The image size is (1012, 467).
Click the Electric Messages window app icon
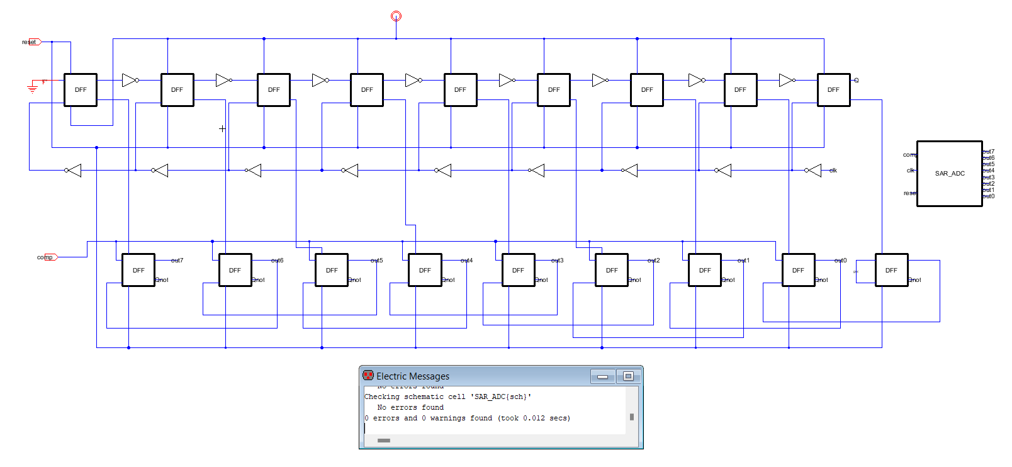tap(368, 376)
